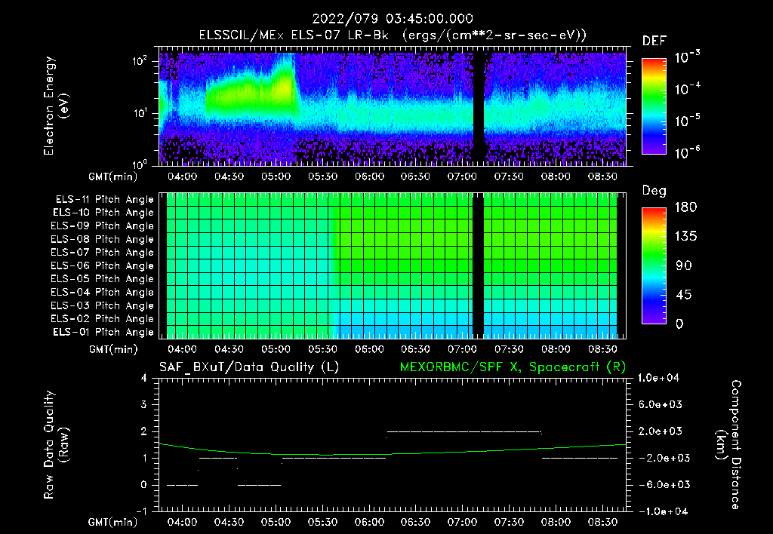
Task: Select the "ELS-07 Pitch Angle" row label
Action: click(x=102, y=252)
